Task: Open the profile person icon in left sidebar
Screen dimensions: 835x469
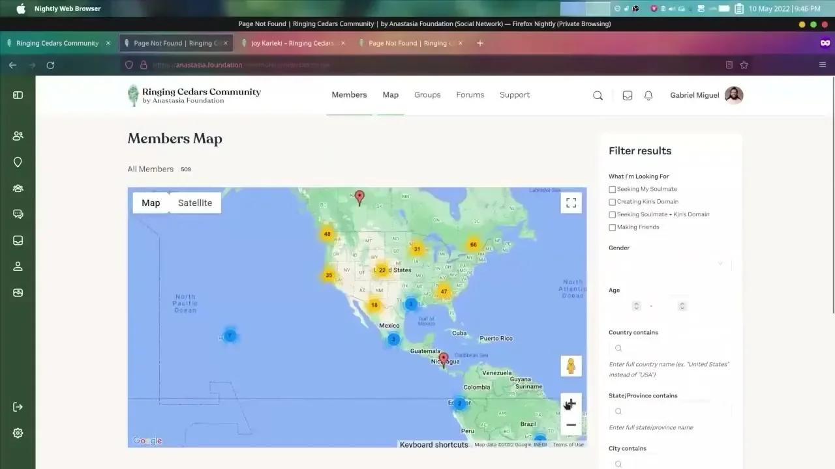Action: [18, 266]
